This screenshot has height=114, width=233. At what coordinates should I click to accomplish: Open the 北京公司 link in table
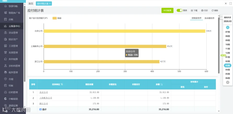pyautogui.click(x=43, y=92)
